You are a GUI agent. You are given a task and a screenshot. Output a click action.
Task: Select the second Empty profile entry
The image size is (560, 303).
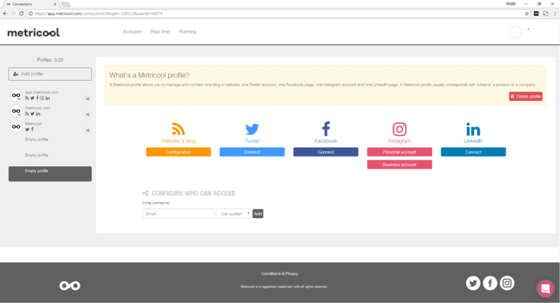coord(37,155)
